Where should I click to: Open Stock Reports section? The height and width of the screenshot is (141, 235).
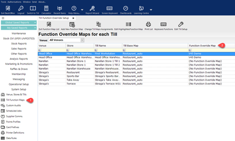(x=19, y=43)
